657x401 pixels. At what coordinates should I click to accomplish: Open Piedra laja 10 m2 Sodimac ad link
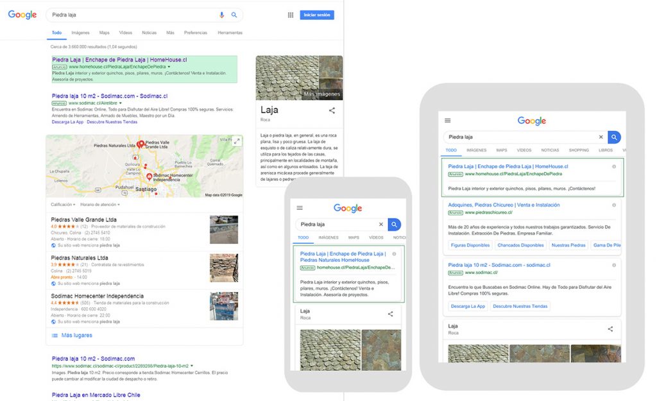(110, 96)
